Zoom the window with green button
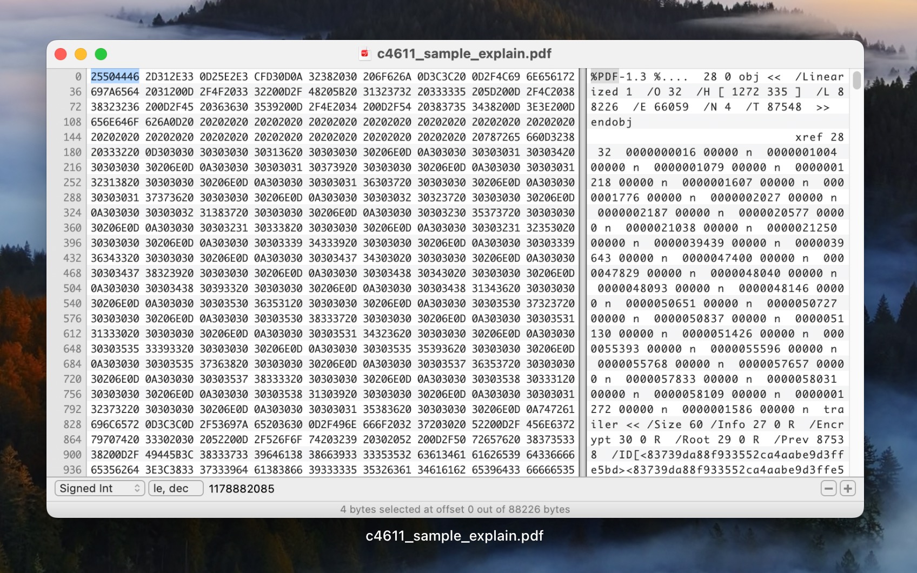Image resolution: width=917 pixels, height=573 pixels. point(101,54)
